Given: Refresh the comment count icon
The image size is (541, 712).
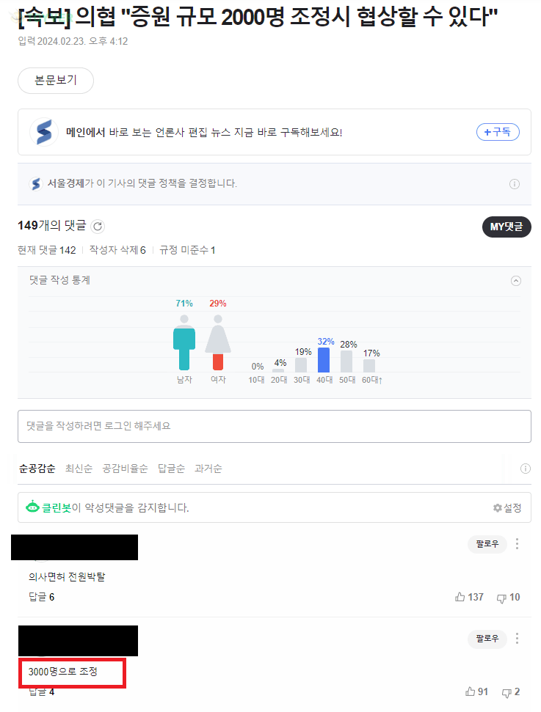Looking at the screenshot, I should click(98, 227).
